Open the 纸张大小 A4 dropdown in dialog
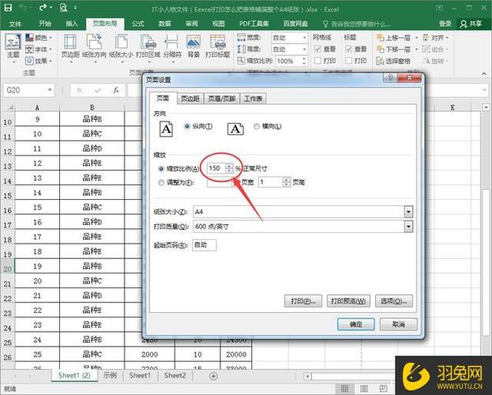The width and height of the screenshot is (492, 395). pos(408,212)
